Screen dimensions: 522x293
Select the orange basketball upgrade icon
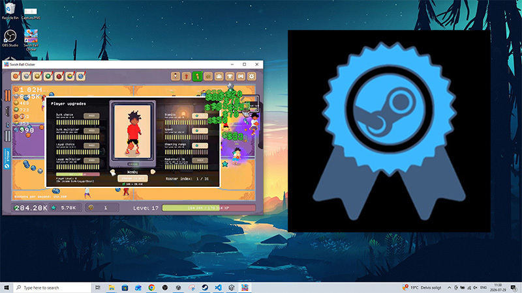click(x=16, y=76)
